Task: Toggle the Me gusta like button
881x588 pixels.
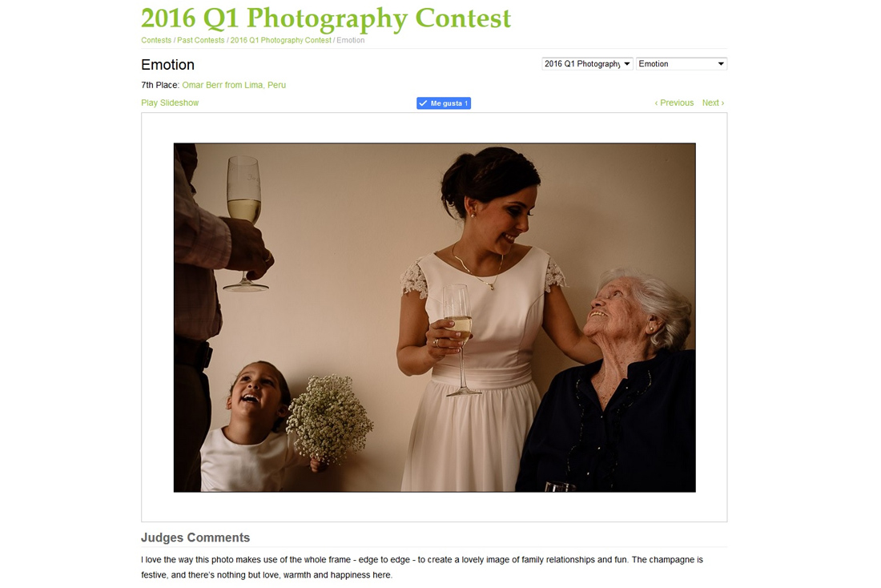Action: [444, 103]
